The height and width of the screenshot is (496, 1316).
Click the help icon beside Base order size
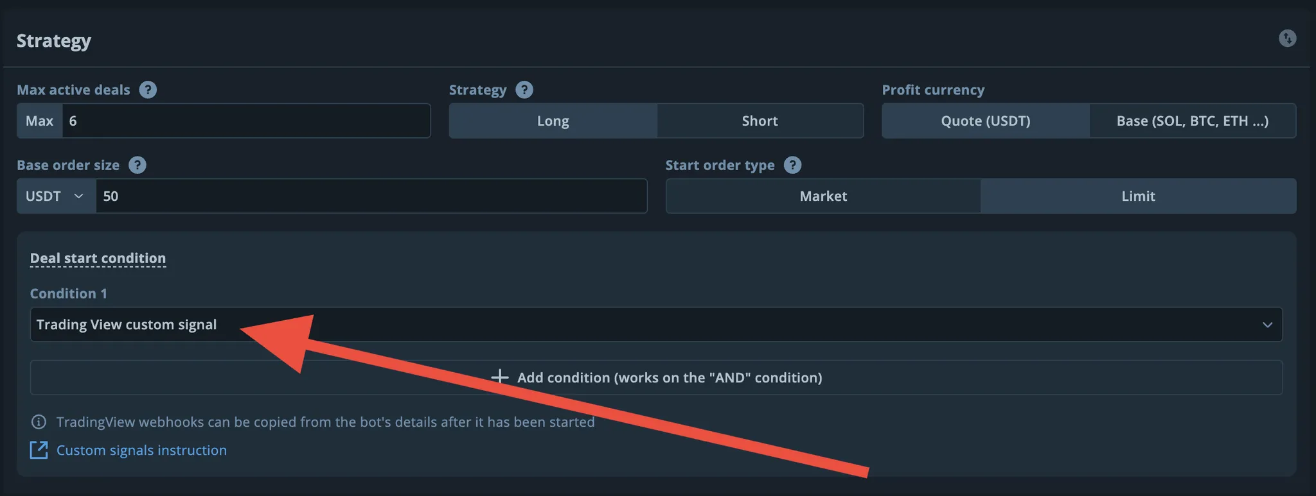coord(138,165)
